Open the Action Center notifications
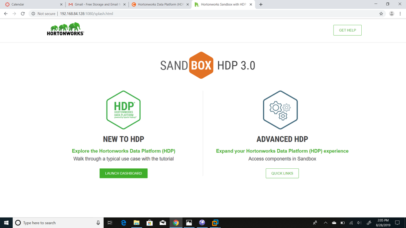 tap(397, 223)
